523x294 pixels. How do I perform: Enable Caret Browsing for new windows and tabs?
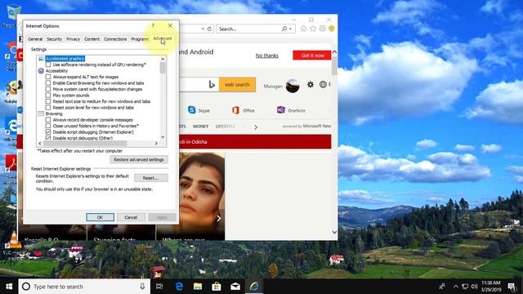pyautogui.click(x=48, y=83)
